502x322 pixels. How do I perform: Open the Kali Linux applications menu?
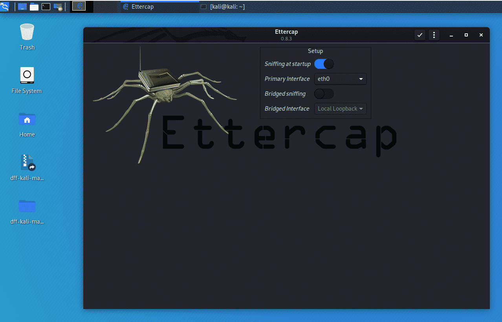tap(5, 6)
